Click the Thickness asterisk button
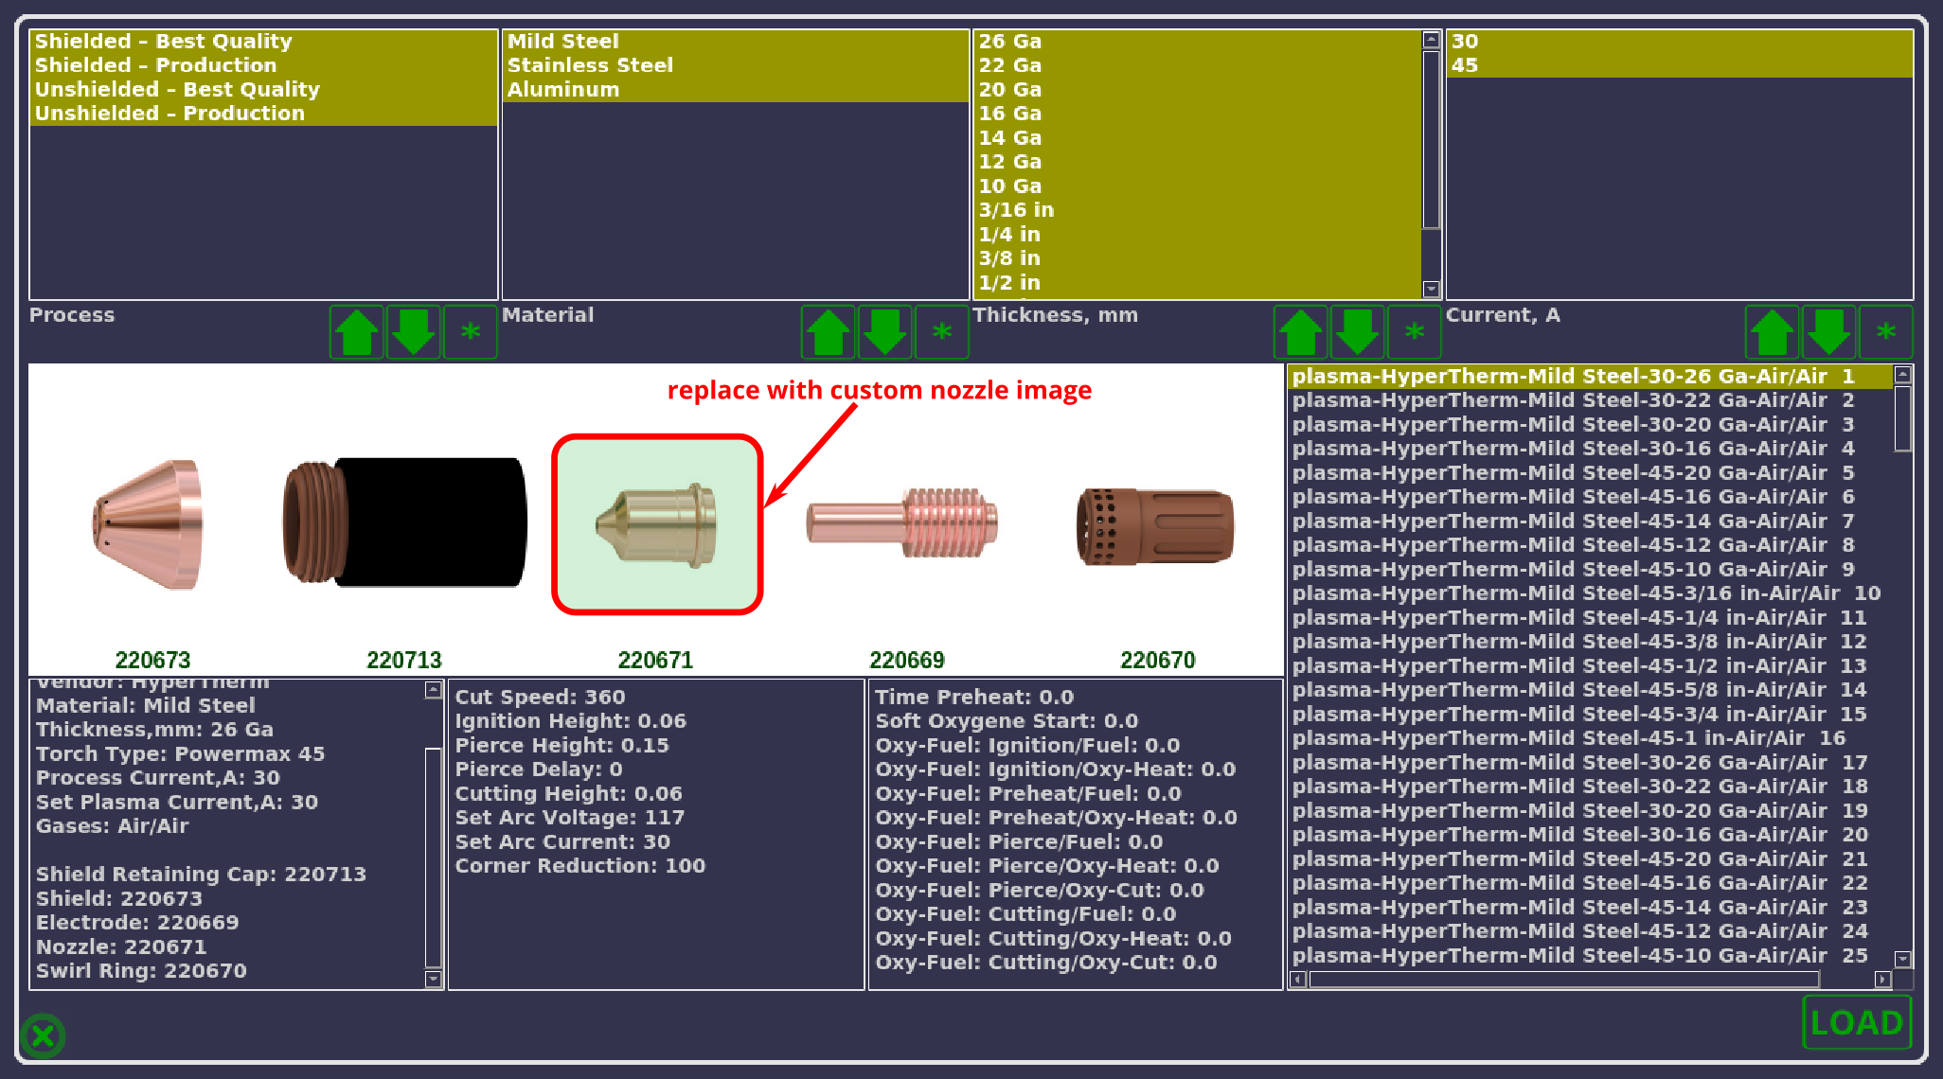Viewport: 1943px width, 1079px height. (x=1414, y=332)
